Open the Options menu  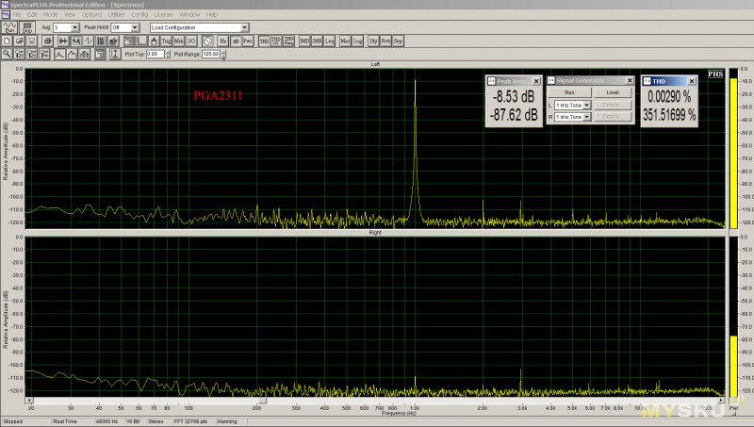point(91,14)
